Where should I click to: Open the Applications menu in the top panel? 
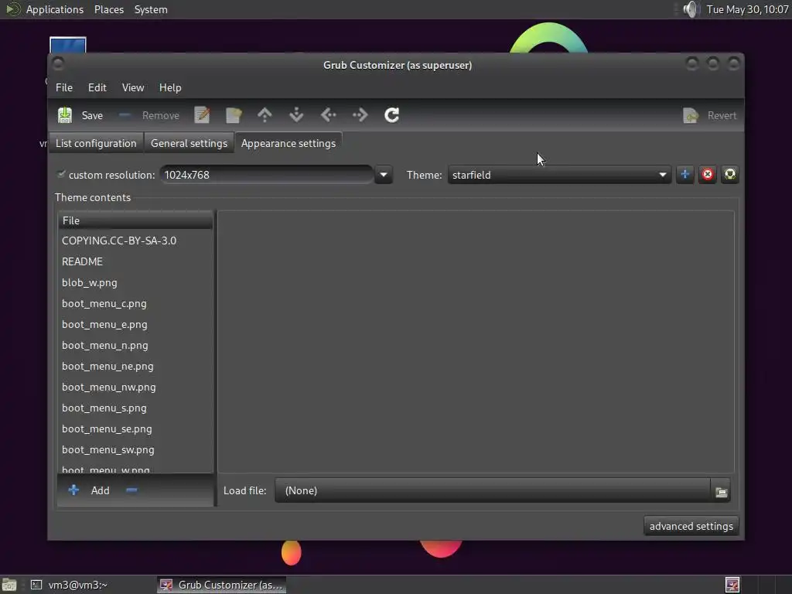pyautogui.click(x=55, y=9)
